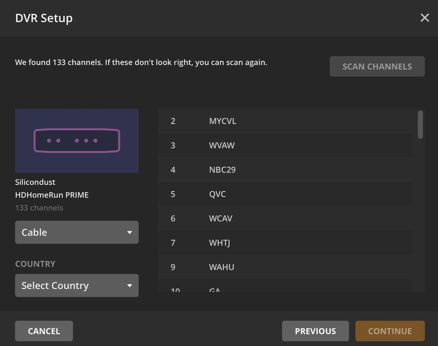
Task: Select channel 3 WVAW
Action: pos(285,145)
